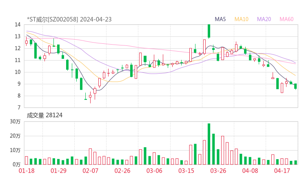Click the *ST威尔[SZ002058] 2024-04-23 title
302x180 pixels.
tap(69, 19)
